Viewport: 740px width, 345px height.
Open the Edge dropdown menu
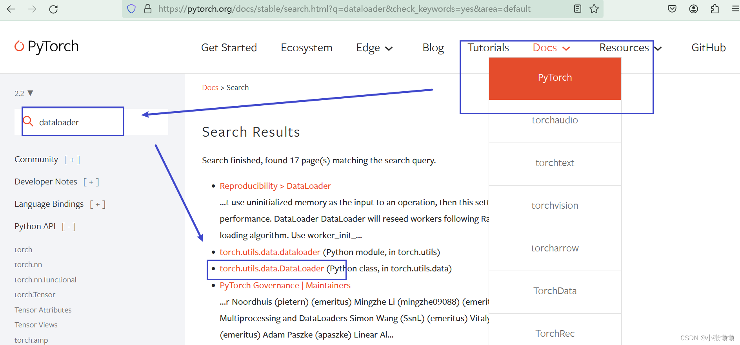tap(375, 48)
